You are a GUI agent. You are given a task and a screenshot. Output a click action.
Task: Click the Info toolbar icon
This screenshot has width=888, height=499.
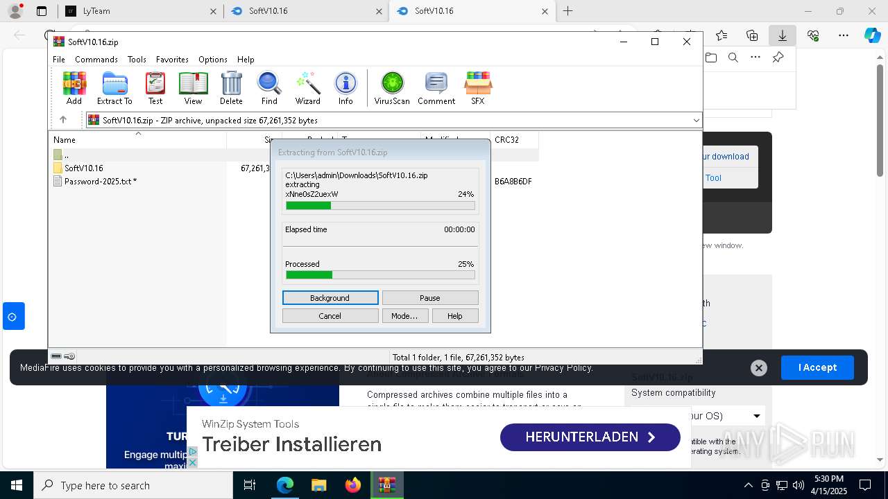(x=345, y=88)
